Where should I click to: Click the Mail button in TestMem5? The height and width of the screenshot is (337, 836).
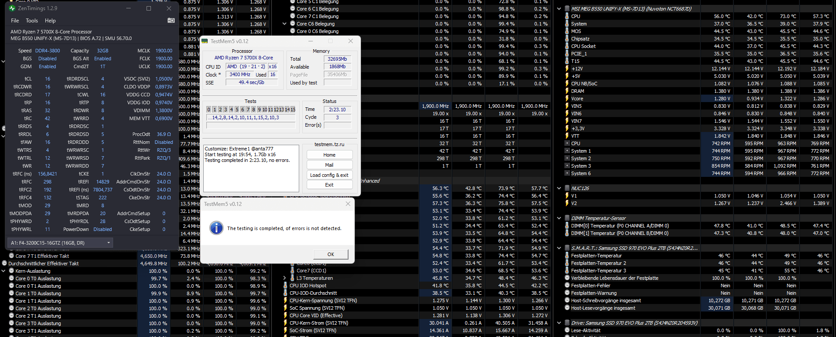pos(330,165)
